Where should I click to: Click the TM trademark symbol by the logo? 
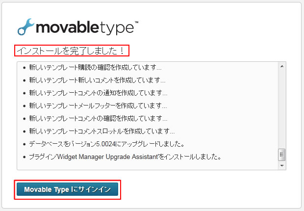coord(136,22)
